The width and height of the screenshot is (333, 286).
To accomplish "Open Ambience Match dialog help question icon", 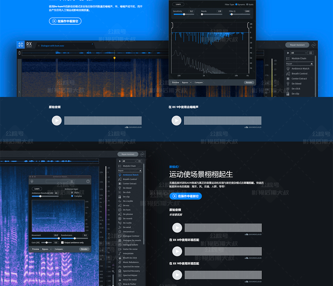I will click(88, 181).
